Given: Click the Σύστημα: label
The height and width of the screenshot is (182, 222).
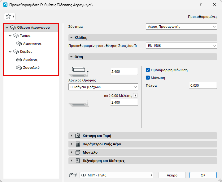Looking at the screenshot, I should pos(76,27).
